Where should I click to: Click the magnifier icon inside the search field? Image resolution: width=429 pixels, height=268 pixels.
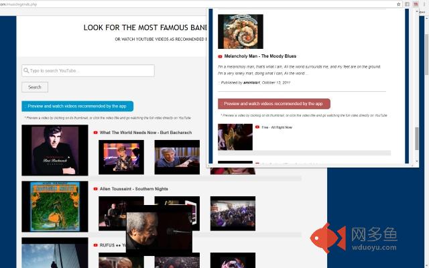pyautogui.click(x=26, y=70)
